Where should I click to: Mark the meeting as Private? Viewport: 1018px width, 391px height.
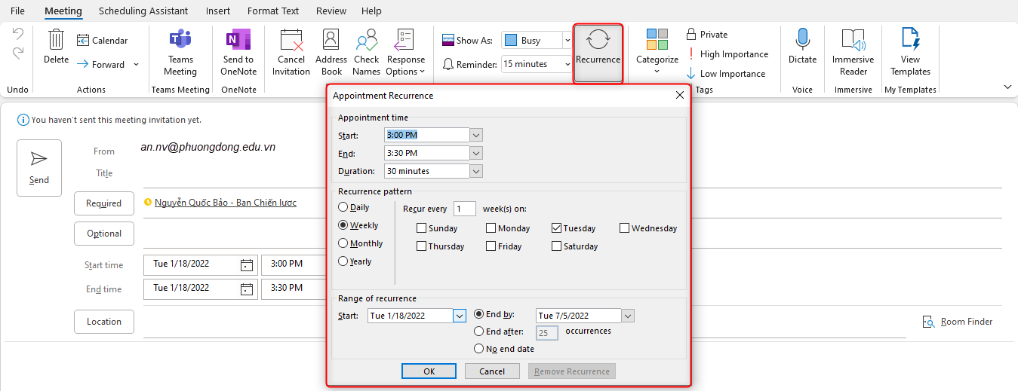point(706,34)
